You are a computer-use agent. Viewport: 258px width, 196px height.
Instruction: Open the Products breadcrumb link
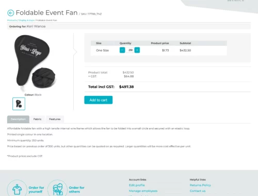coord(12,20)
